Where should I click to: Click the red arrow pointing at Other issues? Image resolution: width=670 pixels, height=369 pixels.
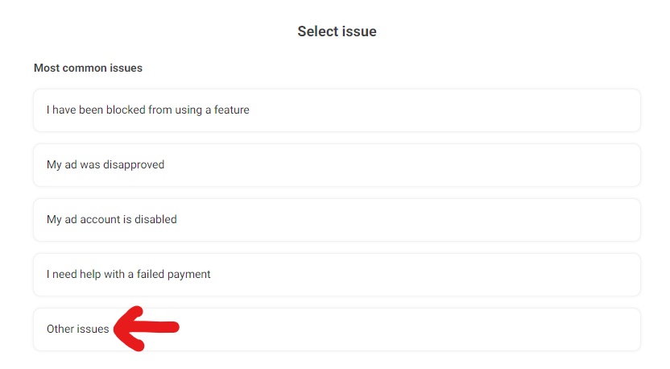pos(147,329)
